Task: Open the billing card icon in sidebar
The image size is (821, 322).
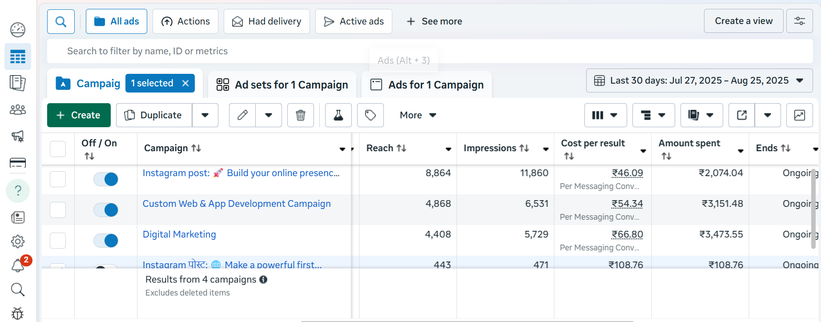Action: 18,163
